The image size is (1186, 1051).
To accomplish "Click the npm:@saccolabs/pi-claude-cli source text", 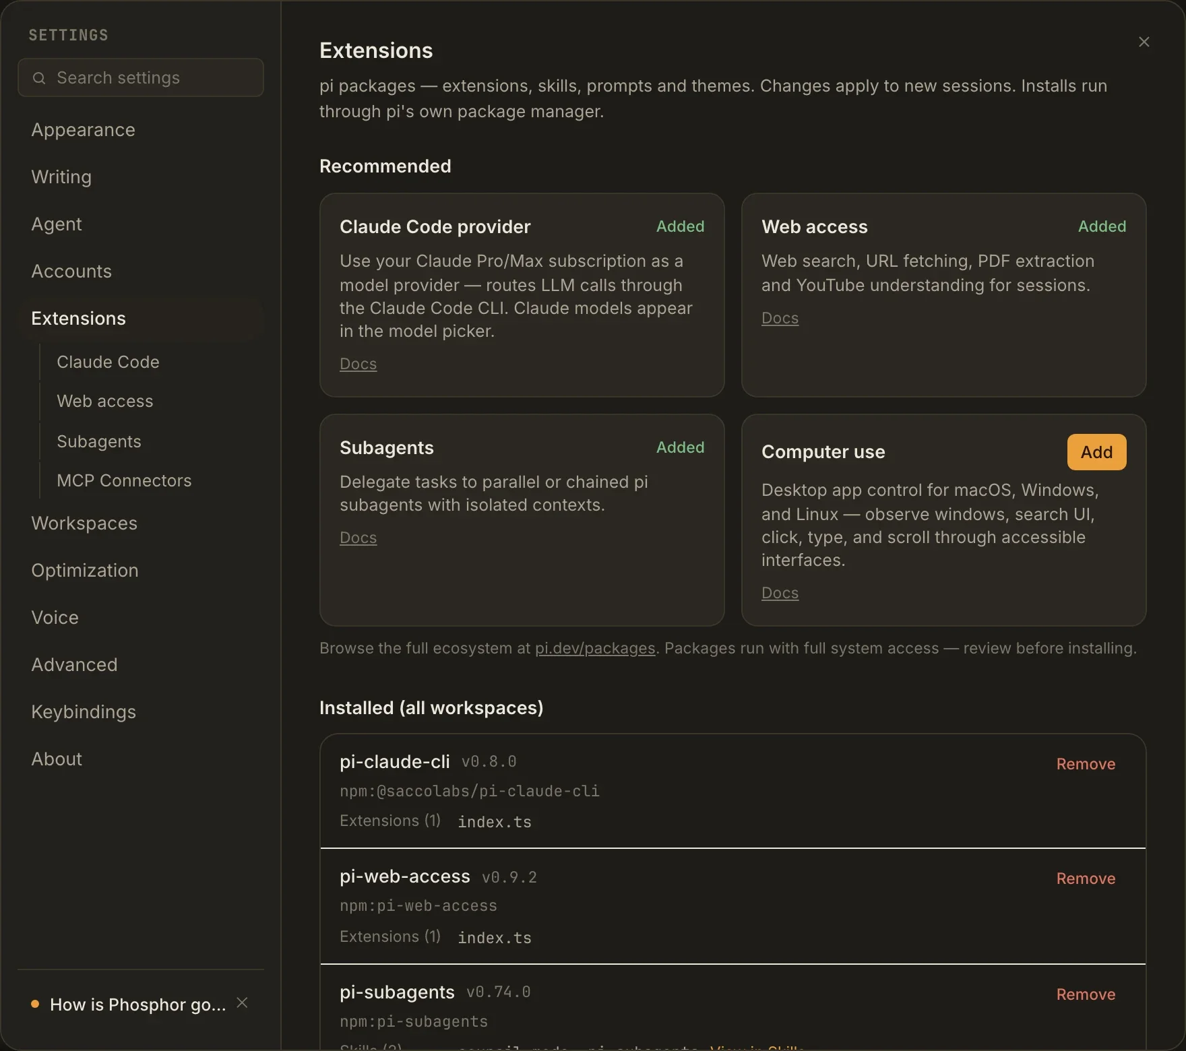I will [470, 791].
